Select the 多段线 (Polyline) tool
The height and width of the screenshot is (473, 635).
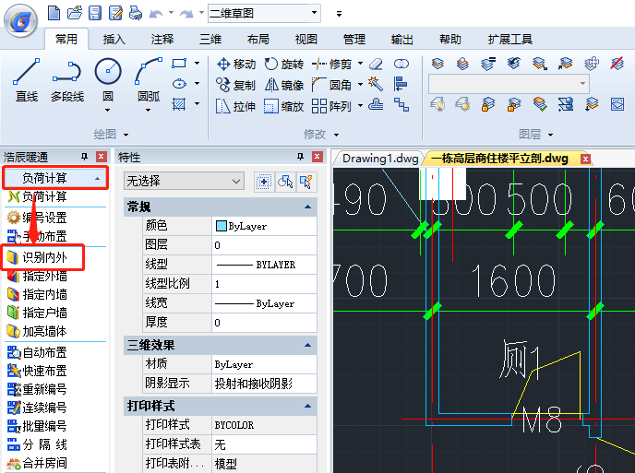pos(67,79)
